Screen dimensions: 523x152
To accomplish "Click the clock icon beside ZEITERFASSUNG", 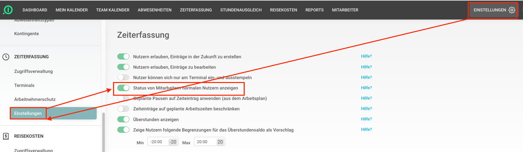I will point(6,57).
